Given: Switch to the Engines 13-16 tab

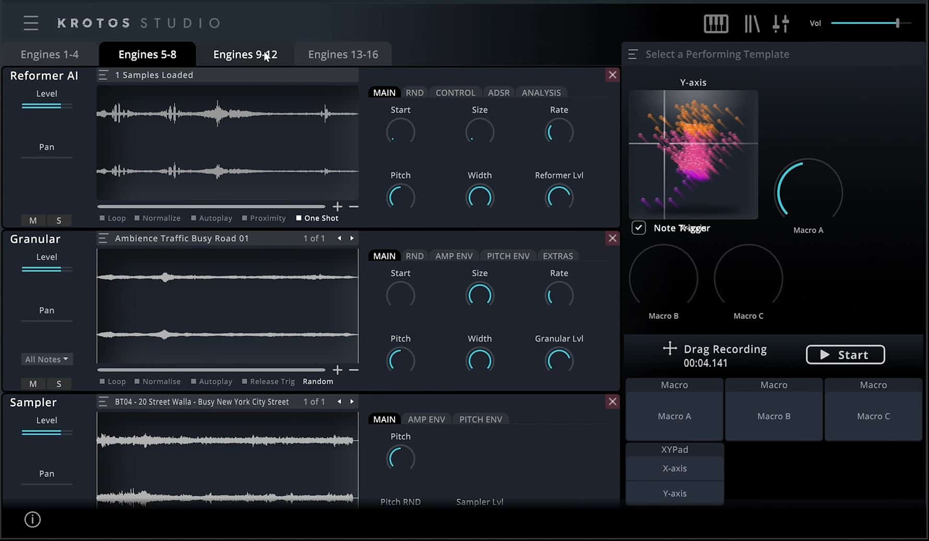Looking at the screenshot, I should [343, 54].
